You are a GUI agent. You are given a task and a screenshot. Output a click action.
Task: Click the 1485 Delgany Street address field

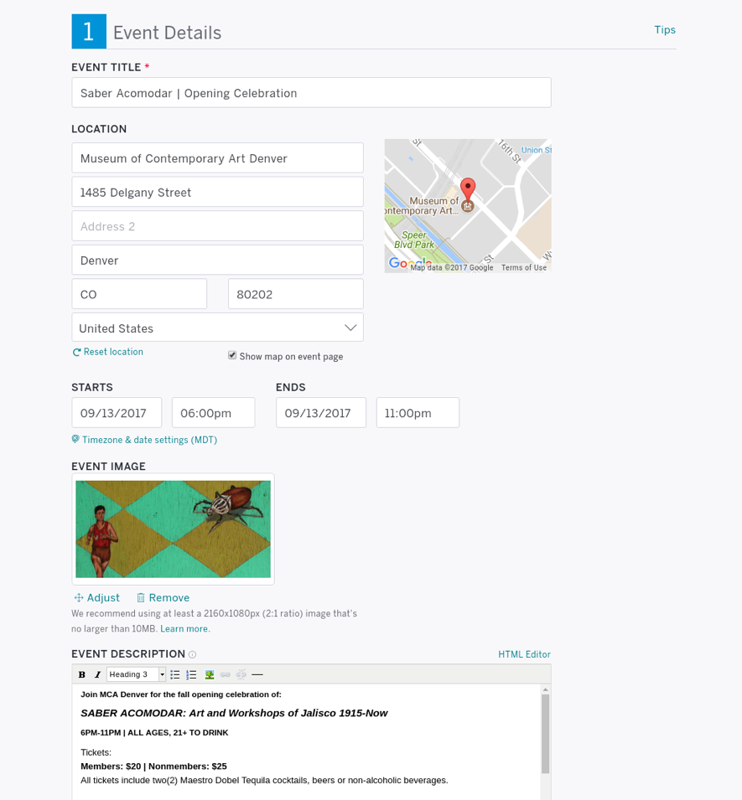click(x=217, y=193)
